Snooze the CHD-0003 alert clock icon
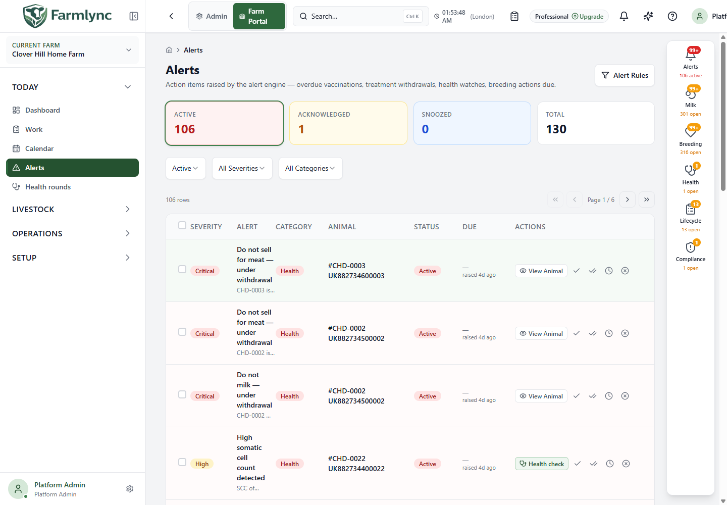The height and width of the screenshot is (505, 727). pos(609,271)
